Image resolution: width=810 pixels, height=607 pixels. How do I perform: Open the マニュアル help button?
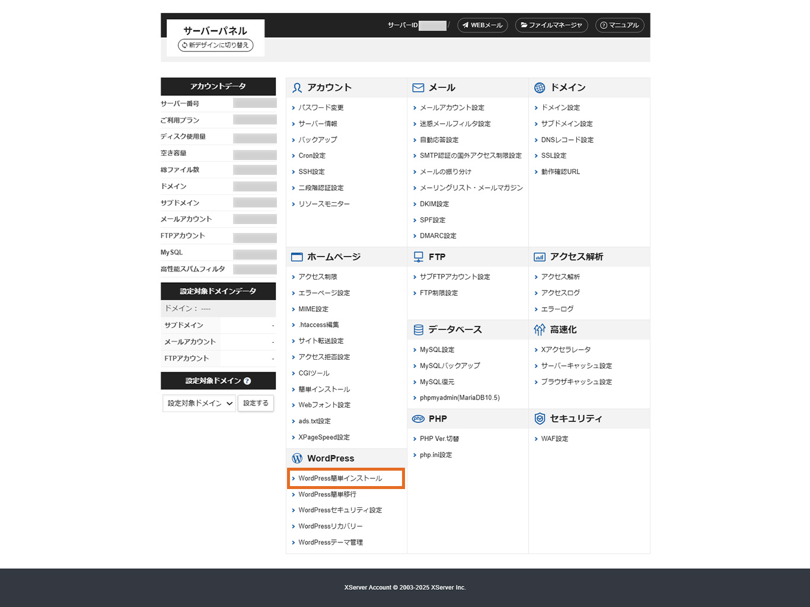pyautogui.click(x=620, y=25)
